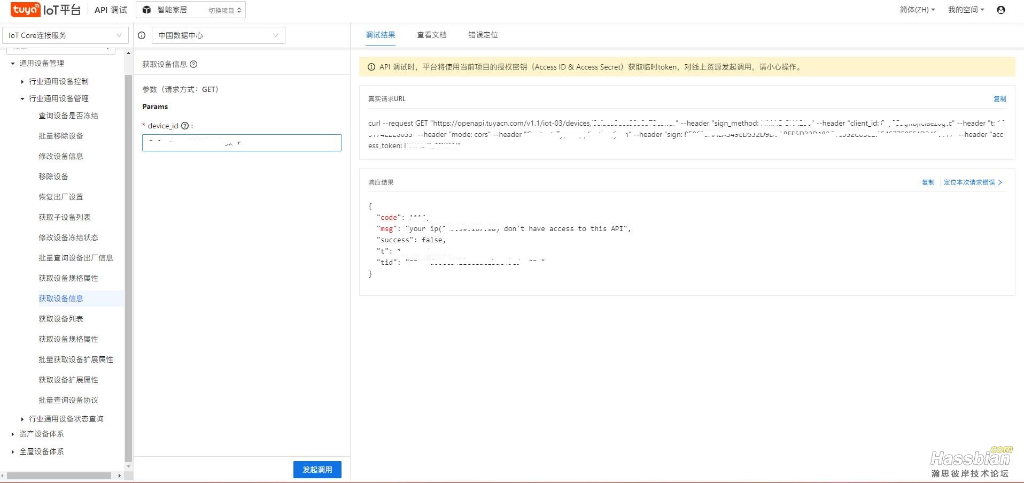Viewport: 1024px width, 483px height.
Task: Open 中国数据中心 data center dropdown
Action: pos(219,35)
